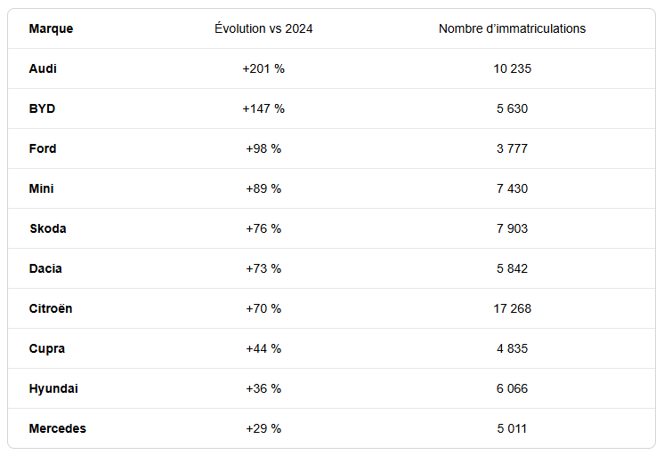Click the 3 777 registrations value
664x455 pixels.
(x=512, y=148)
